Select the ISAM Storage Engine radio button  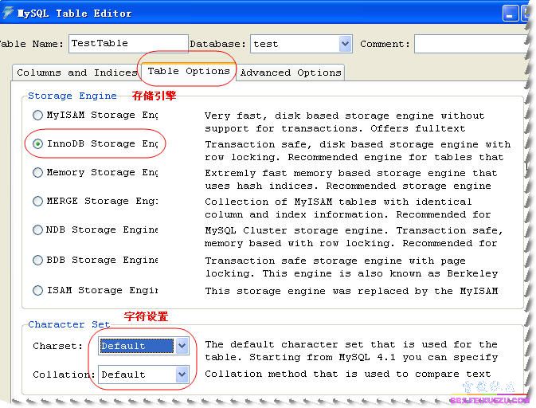pos(37,290)
